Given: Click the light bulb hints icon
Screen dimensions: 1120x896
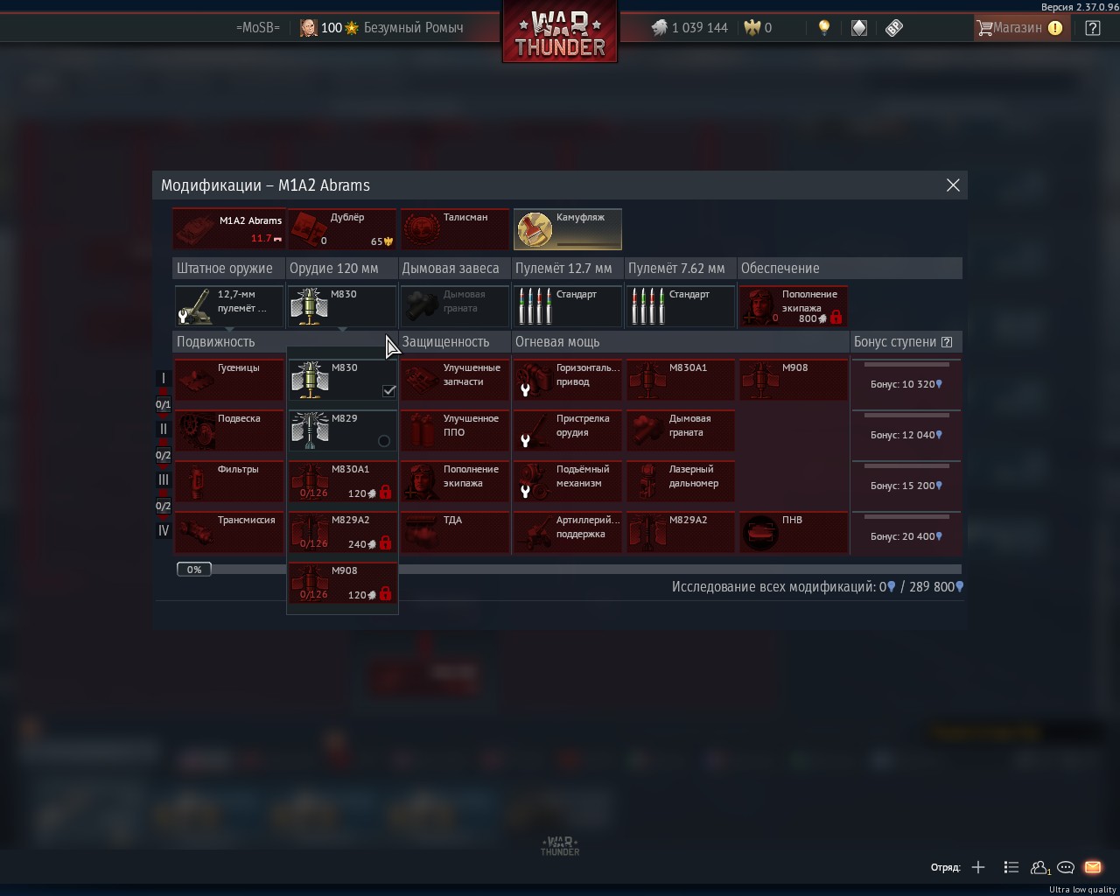Looking at the screenshot, I should pos(823,28).
